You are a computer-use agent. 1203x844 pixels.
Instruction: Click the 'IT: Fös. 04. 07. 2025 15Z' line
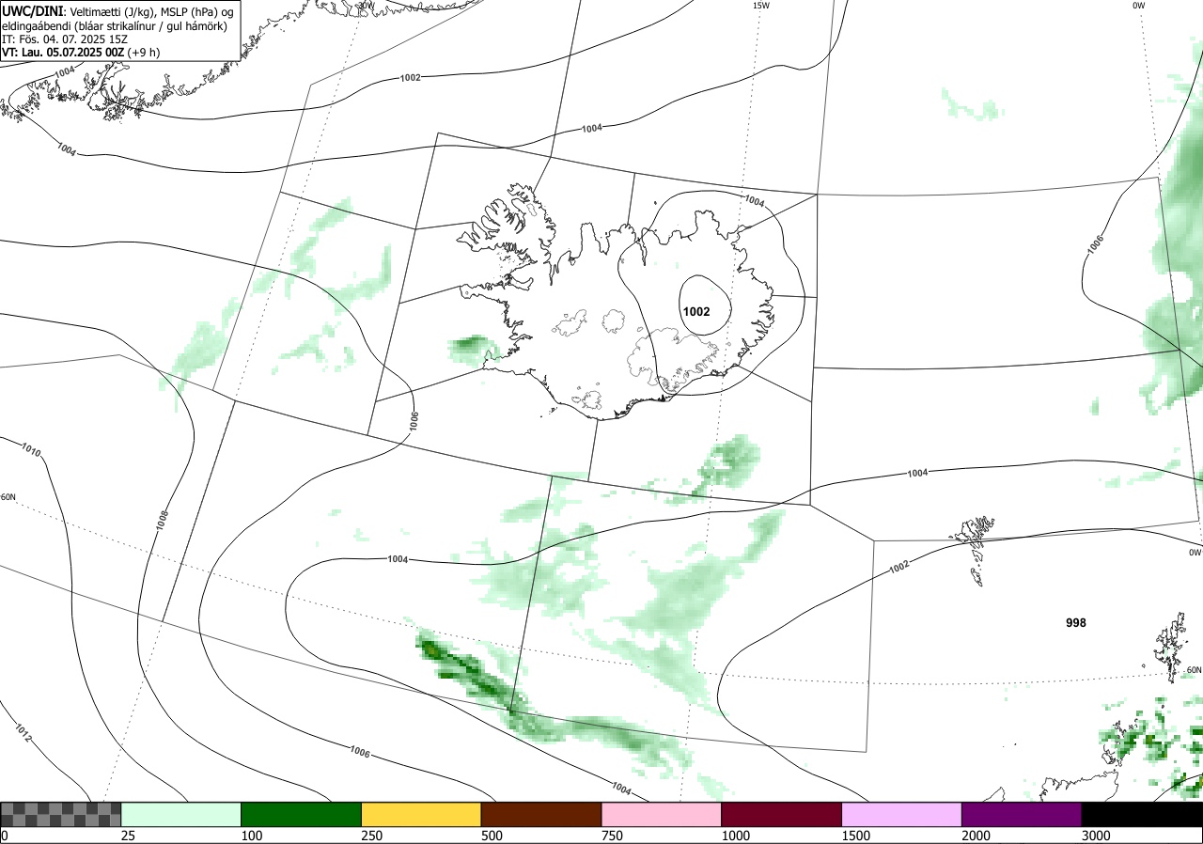pos(67,39)
